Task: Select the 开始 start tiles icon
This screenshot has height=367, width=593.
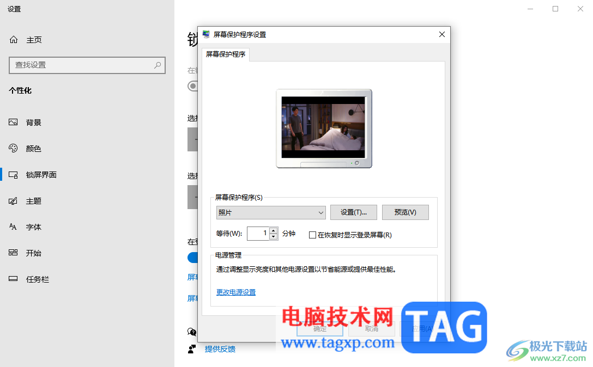Action: 13,253
